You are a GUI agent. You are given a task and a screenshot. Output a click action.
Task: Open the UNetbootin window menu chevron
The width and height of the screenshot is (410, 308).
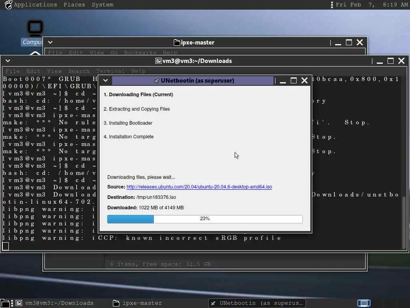pos(105,80)
